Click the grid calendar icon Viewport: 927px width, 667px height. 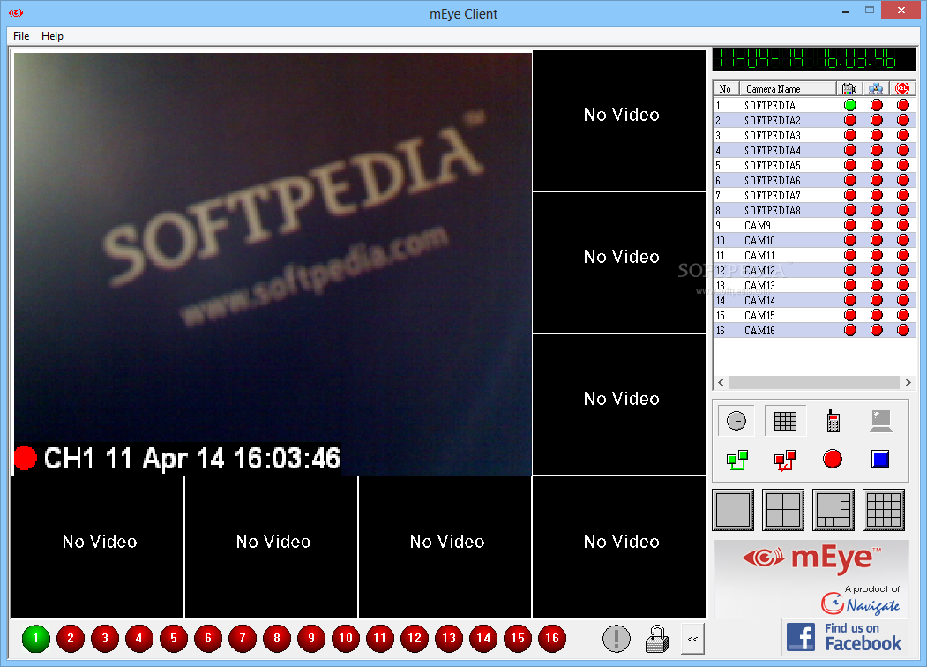coord(785,421)
